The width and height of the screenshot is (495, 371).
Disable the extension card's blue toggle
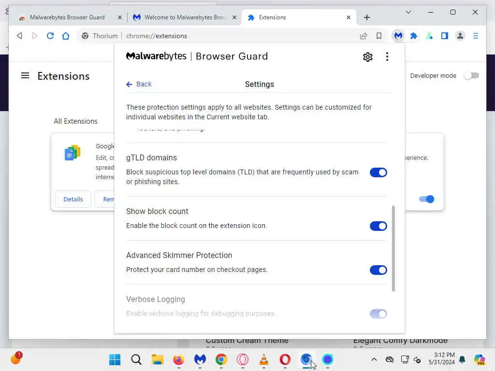[x=426, y=199]
